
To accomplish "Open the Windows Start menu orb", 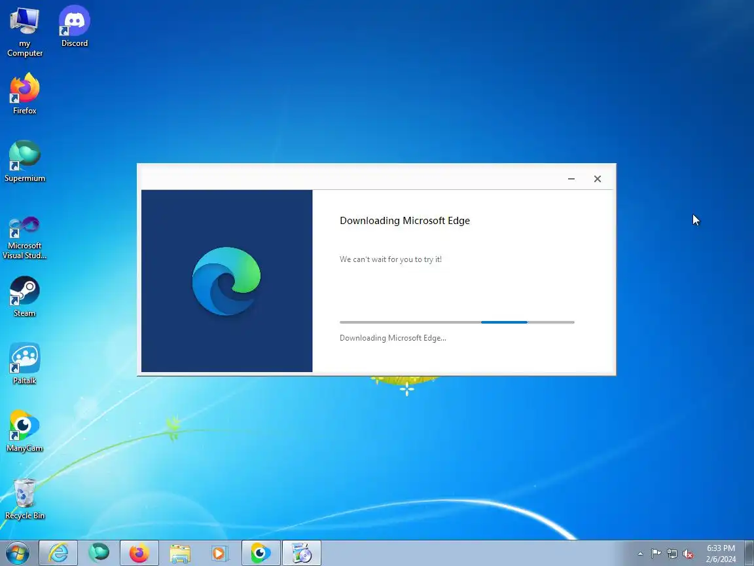I will [18, 553].
